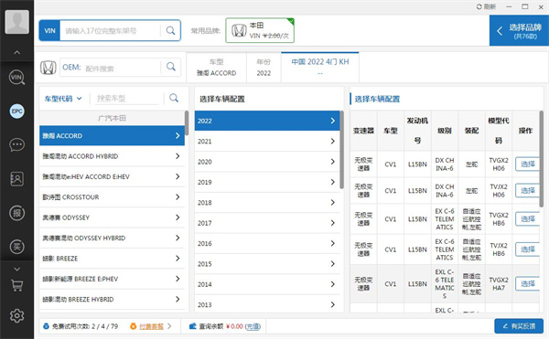Click the OEM parts search magnifier icon
Screen dimensions: 549x339
(171, 67)
